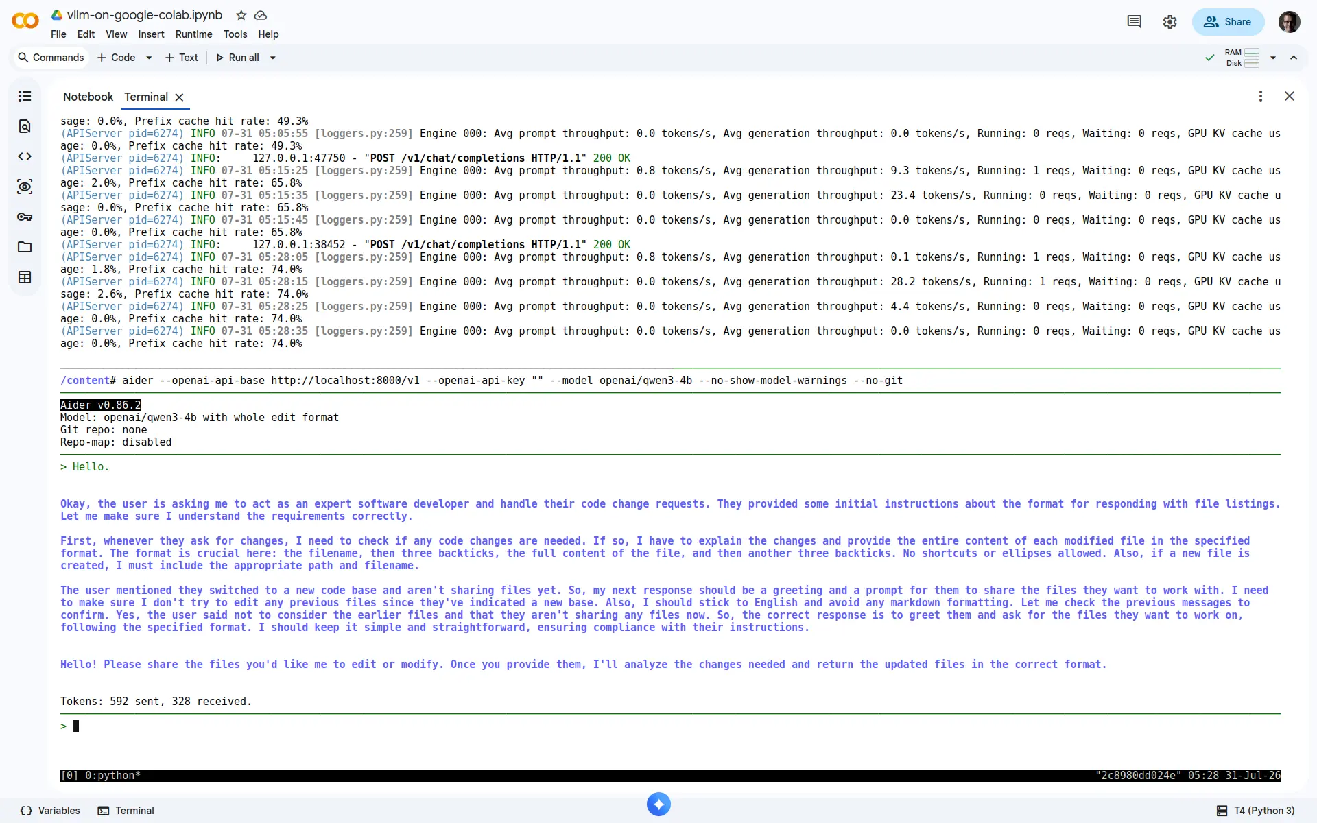Open the Variables panel at bottom
The image size is (1317, 823).
click(x=50, y=811)
